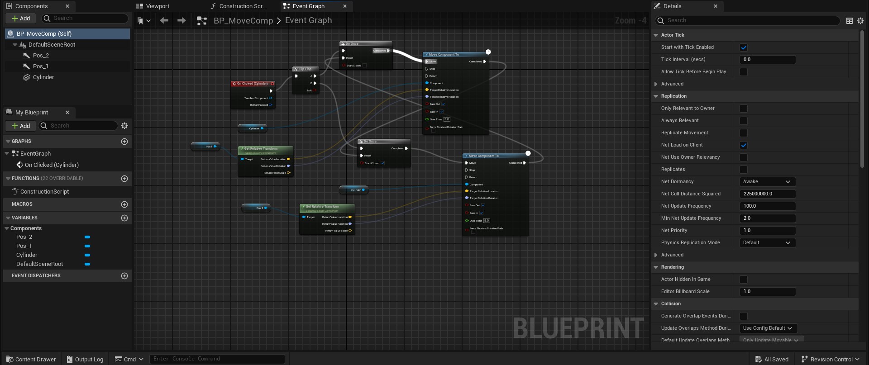
Task: Click the Cylinder variable type pill
Action: pos(87,255)
